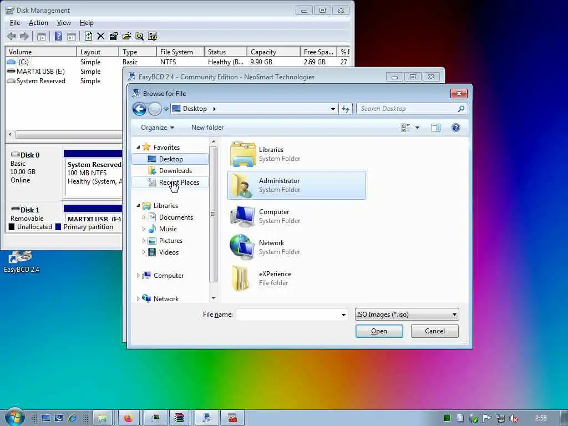The image size is (568, 426).
Task: Open the File menu in Disk Management
Action: click(x=15, y=23)
